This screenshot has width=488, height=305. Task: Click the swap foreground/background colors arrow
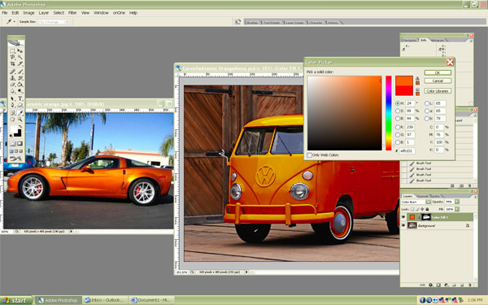(20, 127)
